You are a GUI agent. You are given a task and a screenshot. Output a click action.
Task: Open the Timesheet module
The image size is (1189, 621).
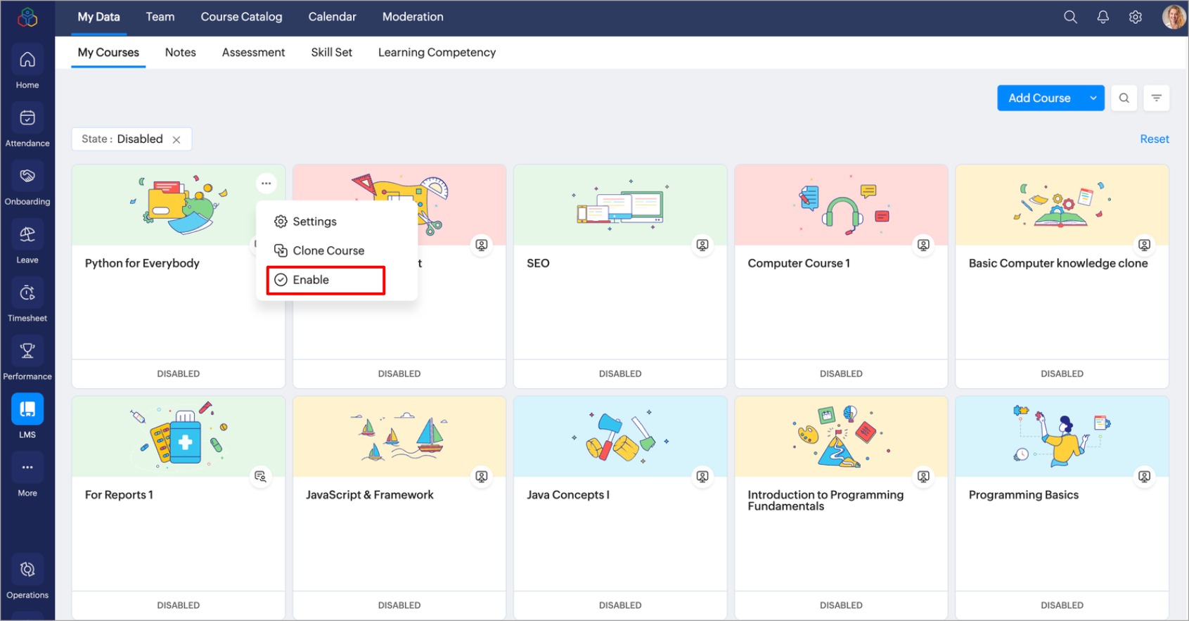click(x=27, y=301)
